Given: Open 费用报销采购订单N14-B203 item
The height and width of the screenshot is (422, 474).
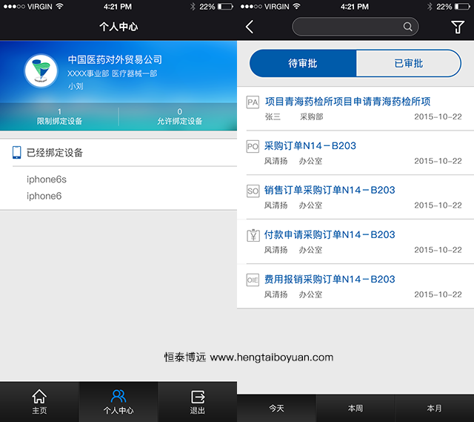Looking at the screenshot, I should (x=355, y=286).
